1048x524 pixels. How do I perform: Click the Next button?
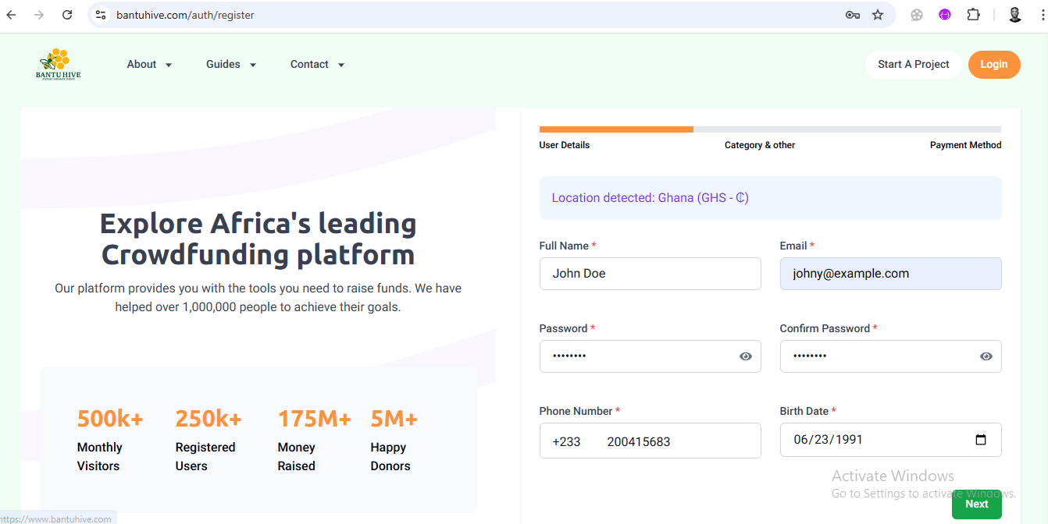[x=976, y=504]
